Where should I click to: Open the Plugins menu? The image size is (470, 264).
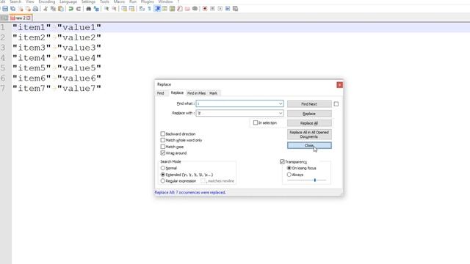coord(147,1)
